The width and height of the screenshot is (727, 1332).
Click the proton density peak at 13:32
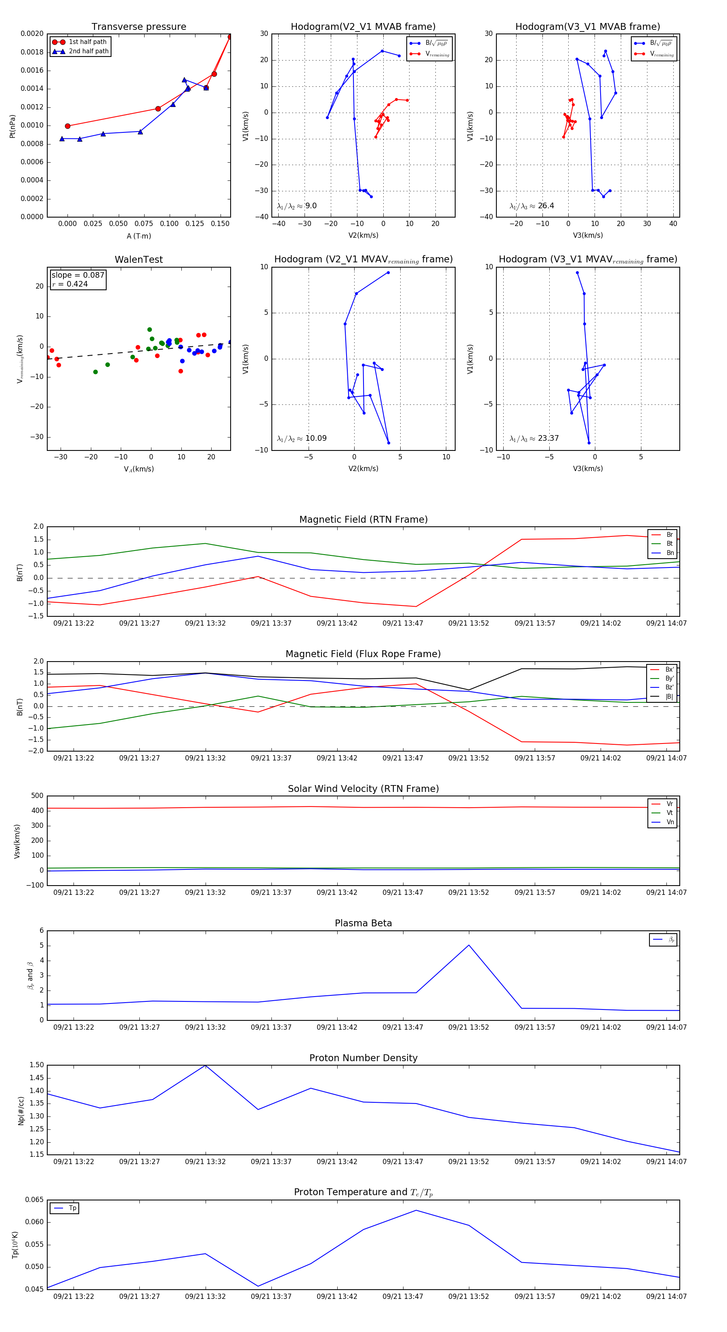pyautogui.click(x=206, y=1065)
